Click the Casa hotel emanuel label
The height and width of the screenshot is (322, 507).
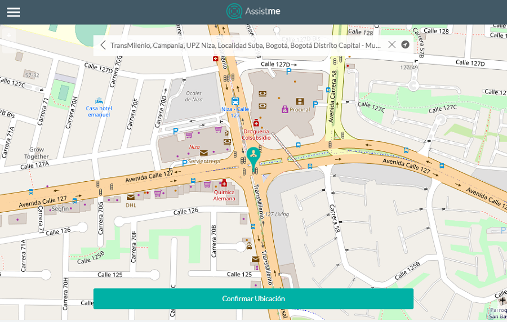(99, 111)
